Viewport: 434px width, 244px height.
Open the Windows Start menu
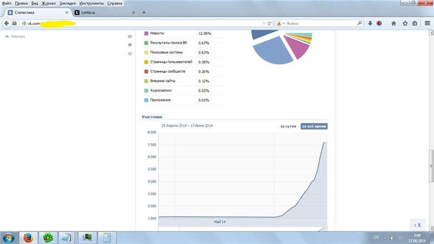pos(9,237)
